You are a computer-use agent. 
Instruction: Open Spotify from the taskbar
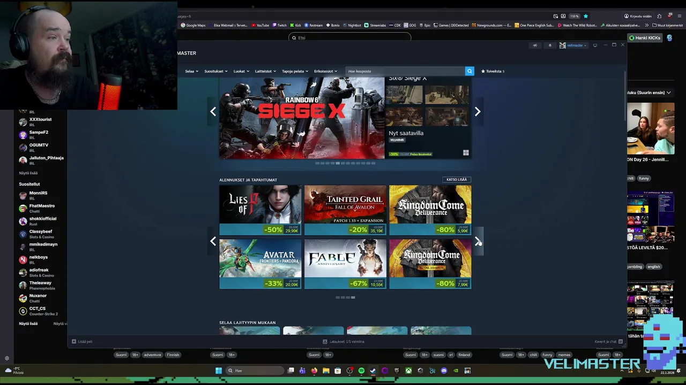point(361,371)
